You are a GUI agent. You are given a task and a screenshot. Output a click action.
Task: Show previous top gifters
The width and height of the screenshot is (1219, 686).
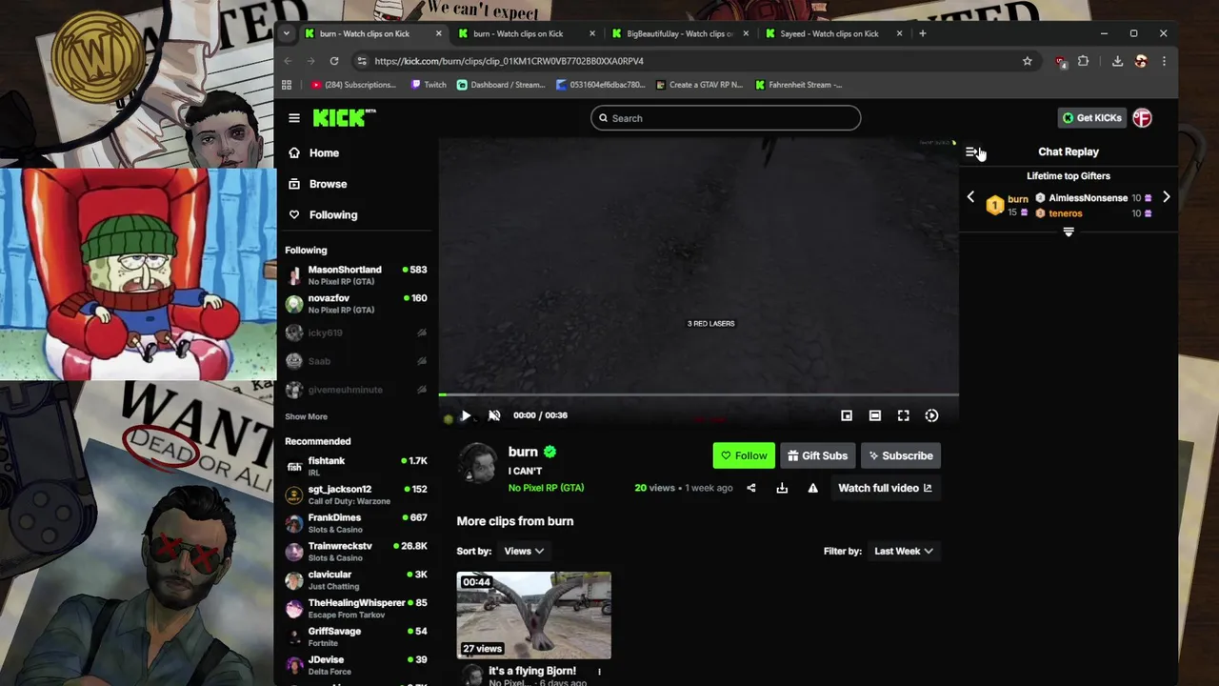pyautogui.click(x=970, y=197)
